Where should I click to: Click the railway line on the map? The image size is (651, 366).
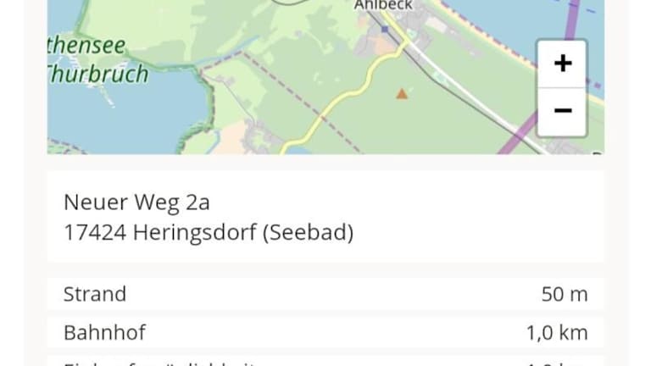[x=475, y=102]
